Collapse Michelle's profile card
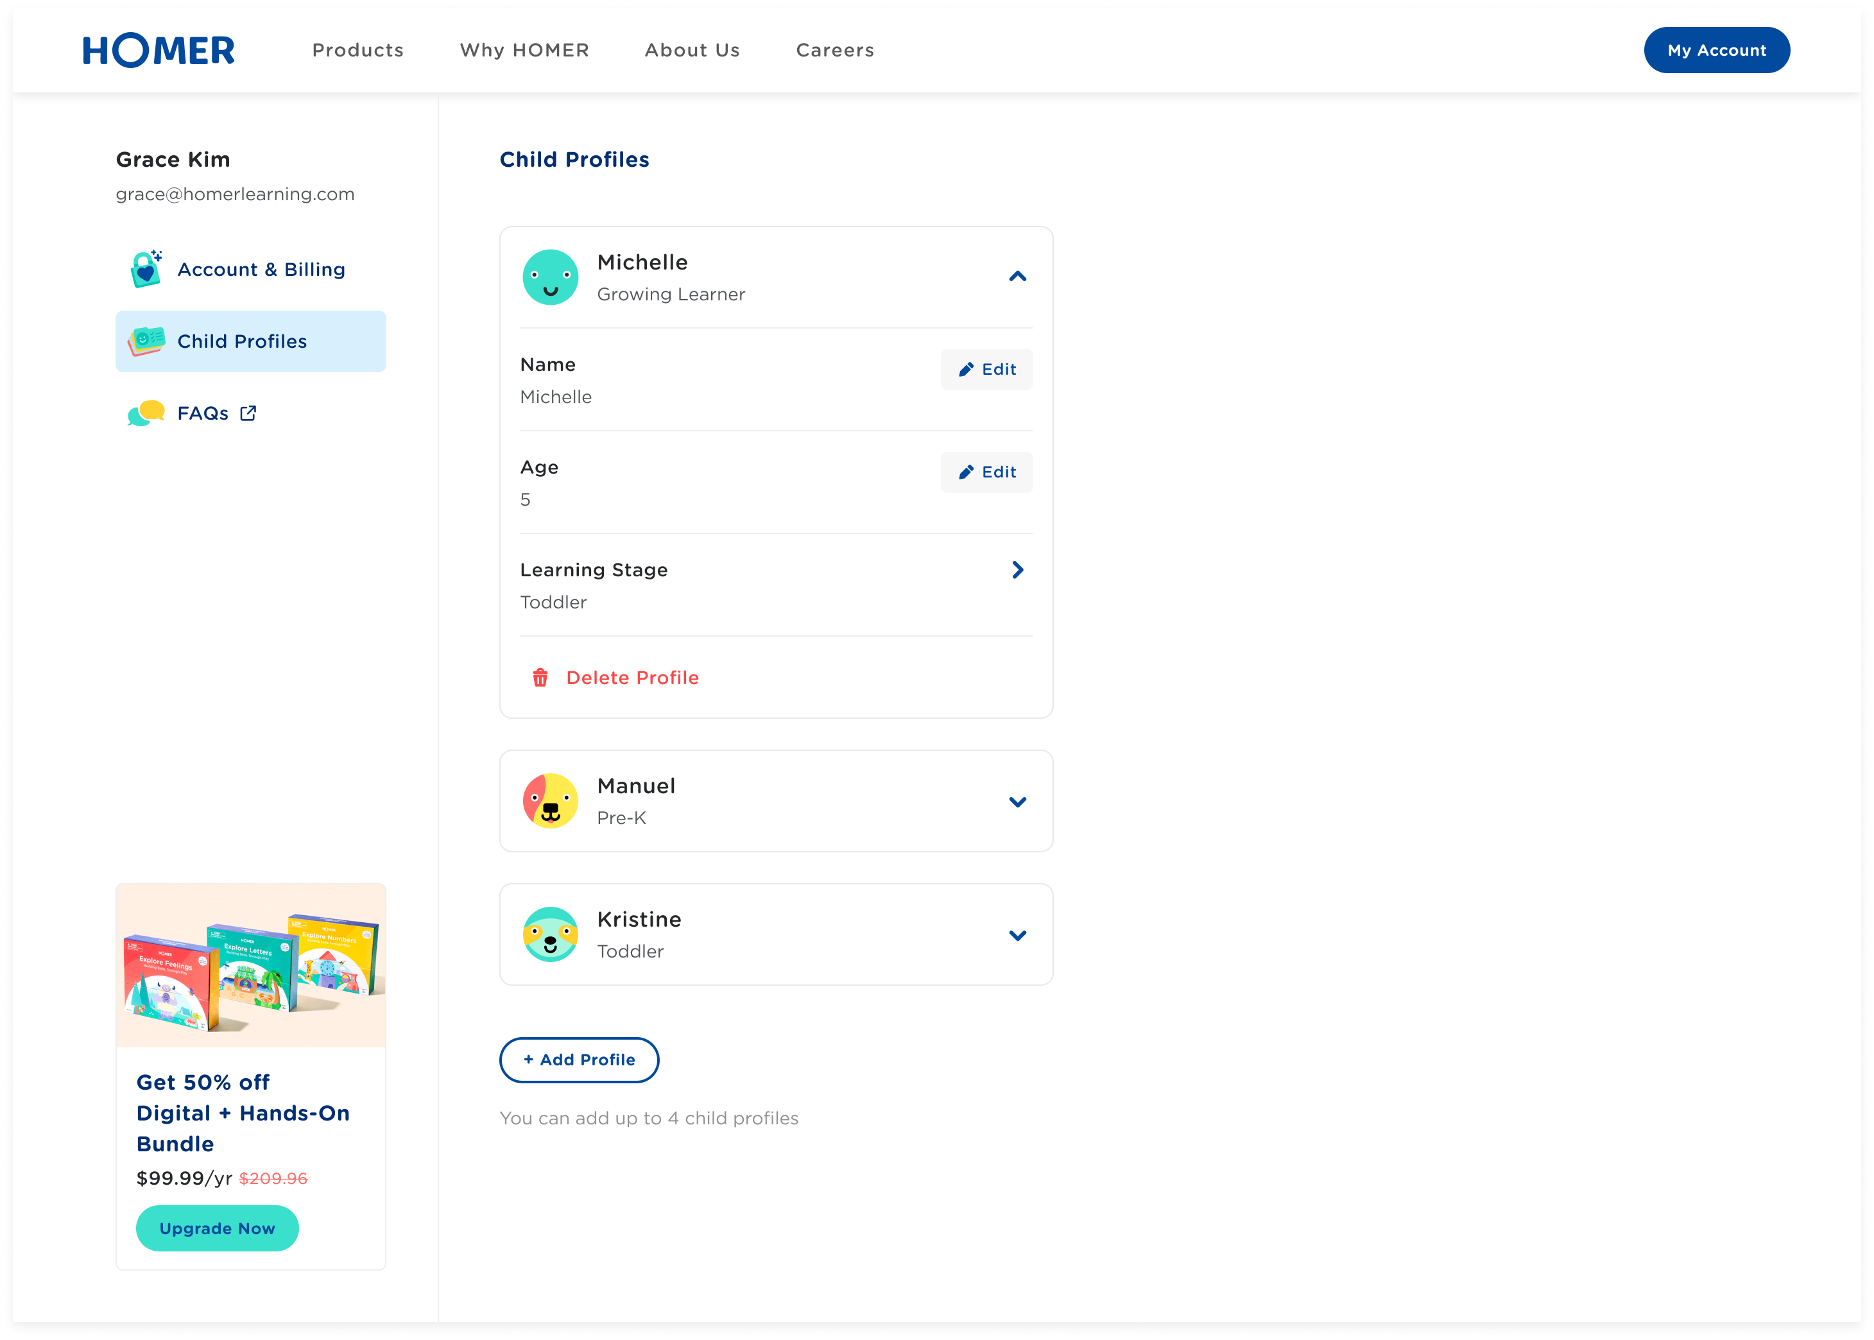 (x=1017, y=277)
